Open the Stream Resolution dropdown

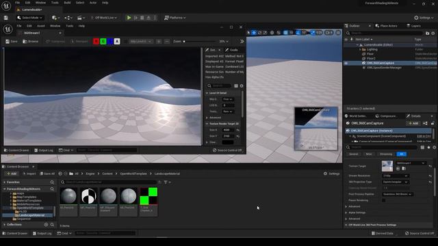[x=396, y=176]
